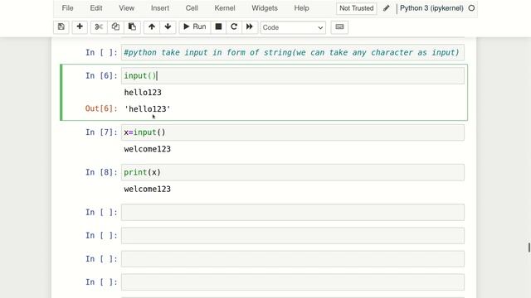Viewport: 531px width, 298px height.
Task: Move selected cell down arrow
Action: pos(168,27)
